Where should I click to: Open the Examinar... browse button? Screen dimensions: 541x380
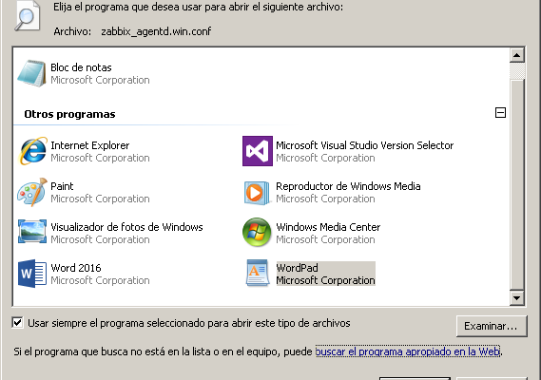pos(492,326)
